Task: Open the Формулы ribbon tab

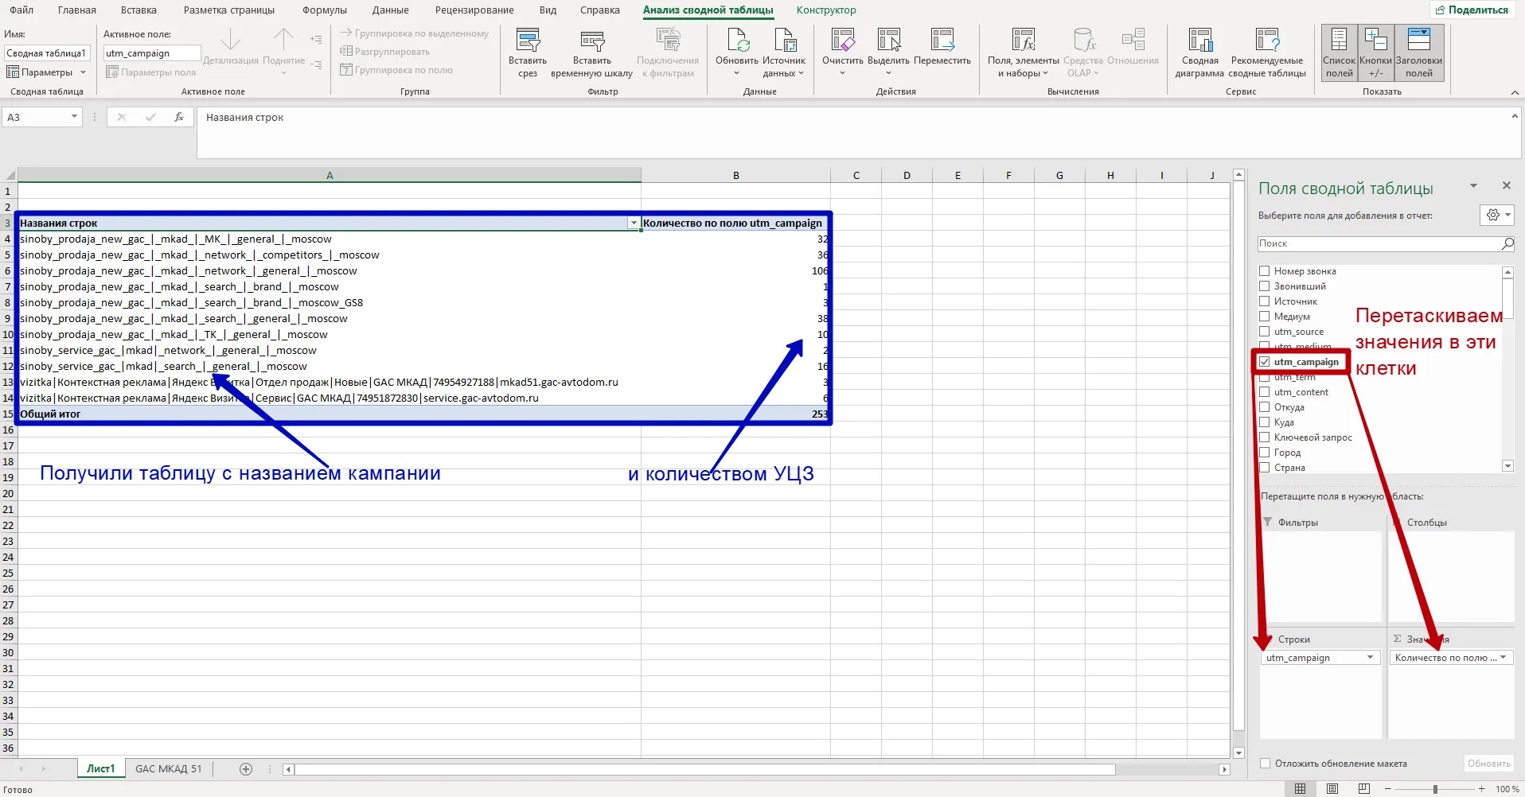Action: click(324, 10)
